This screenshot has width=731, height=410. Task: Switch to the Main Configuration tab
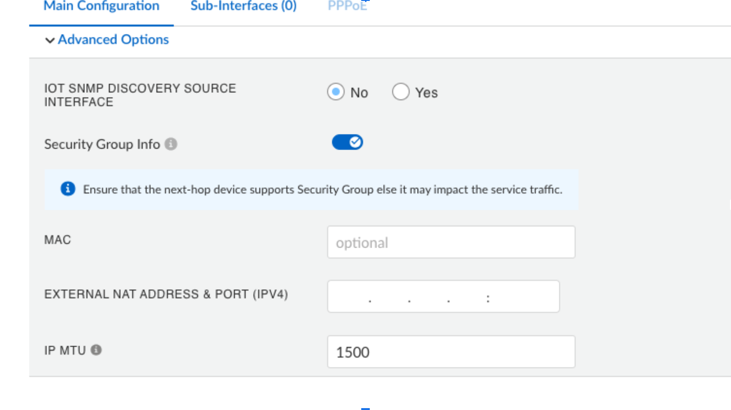coord(101,7)
